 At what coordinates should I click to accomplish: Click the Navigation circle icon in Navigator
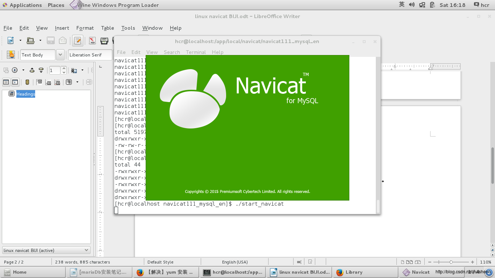(15, 70)
